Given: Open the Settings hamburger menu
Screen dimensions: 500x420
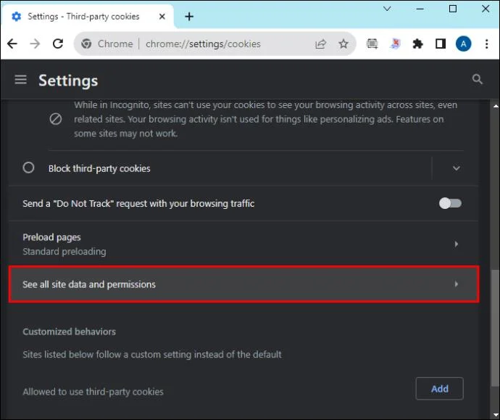Looking at the screenshot, I should click(21, 80).
